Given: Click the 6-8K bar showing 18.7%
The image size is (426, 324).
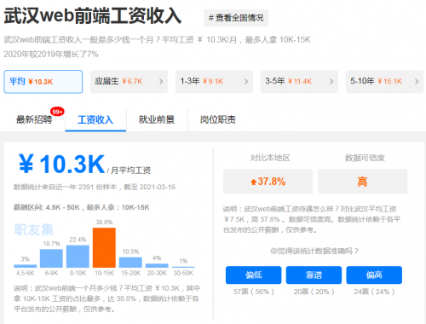Looking at the screenshot, I should click(51, 258).
